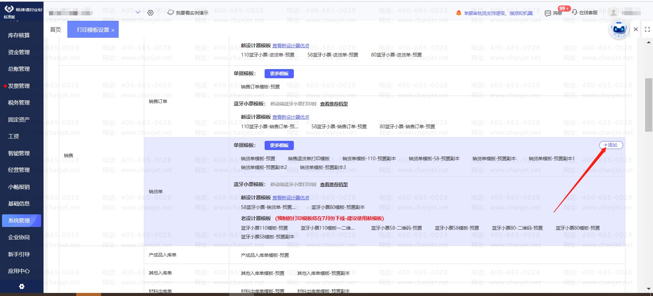Toggle fullscreen with the expand icon

pyautogui.click(x=647, y=29)
